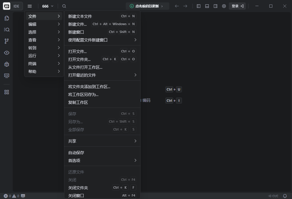Select 新建文本文件 menu entry

point(102,16)
